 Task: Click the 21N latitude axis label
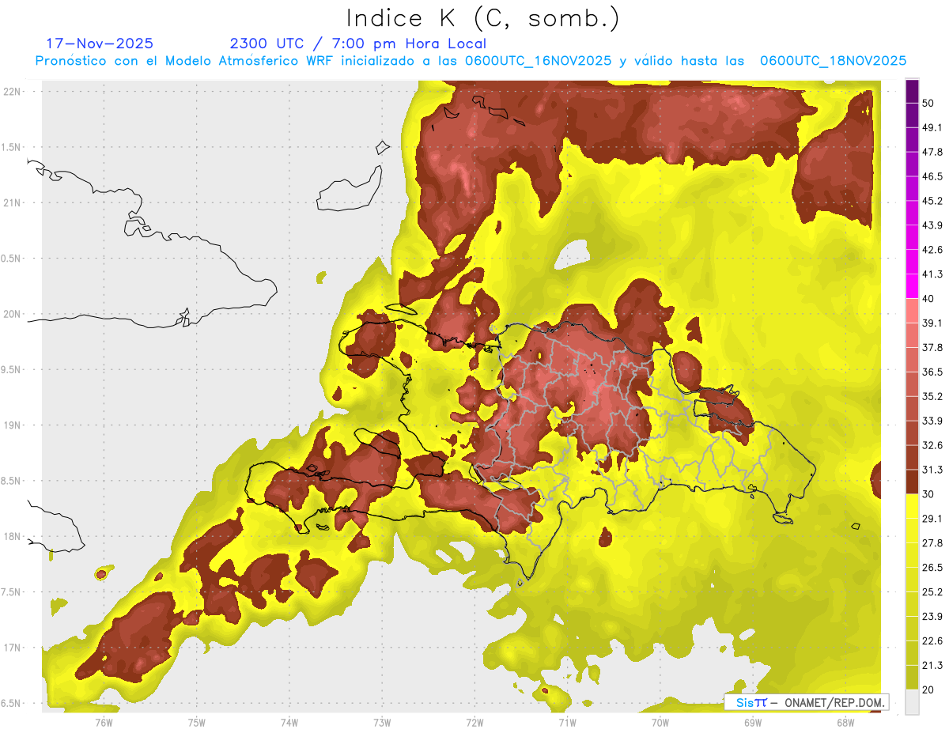(x=13, y=202)
